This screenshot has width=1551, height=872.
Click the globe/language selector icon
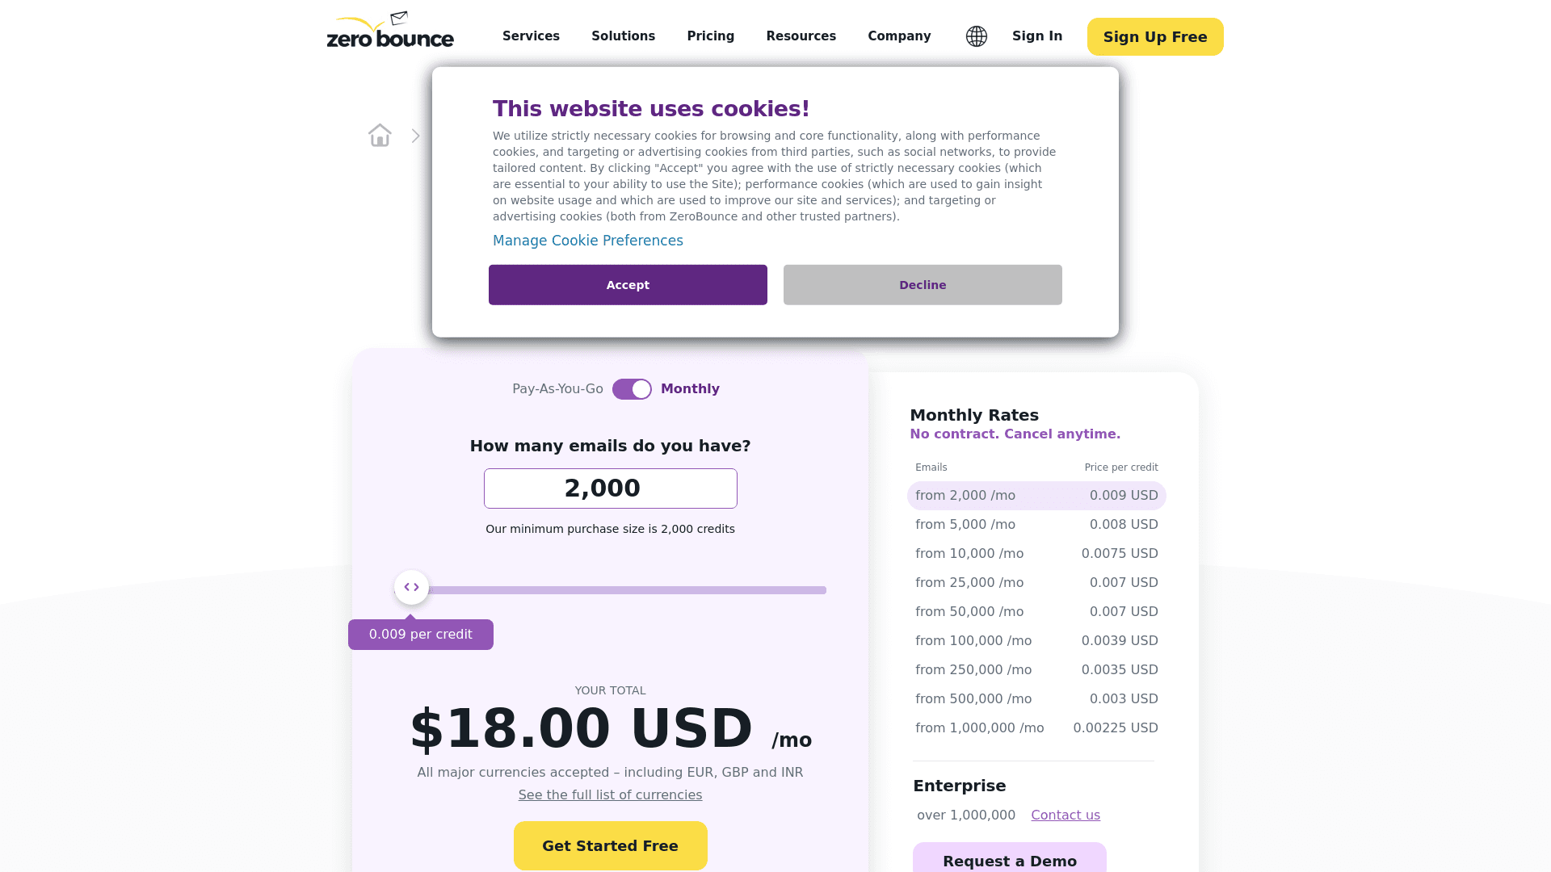point(976,36)
